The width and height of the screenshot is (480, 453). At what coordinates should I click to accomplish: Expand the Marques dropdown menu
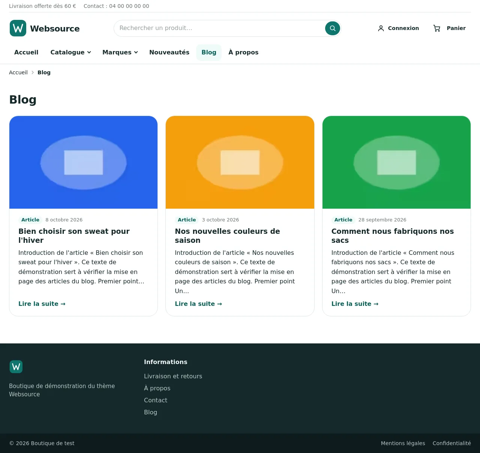coord(120,52)
